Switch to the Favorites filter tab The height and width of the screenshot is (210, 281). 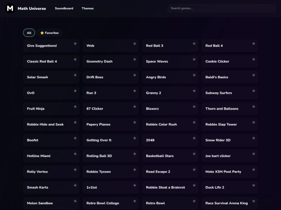click(x=49, y=33)
